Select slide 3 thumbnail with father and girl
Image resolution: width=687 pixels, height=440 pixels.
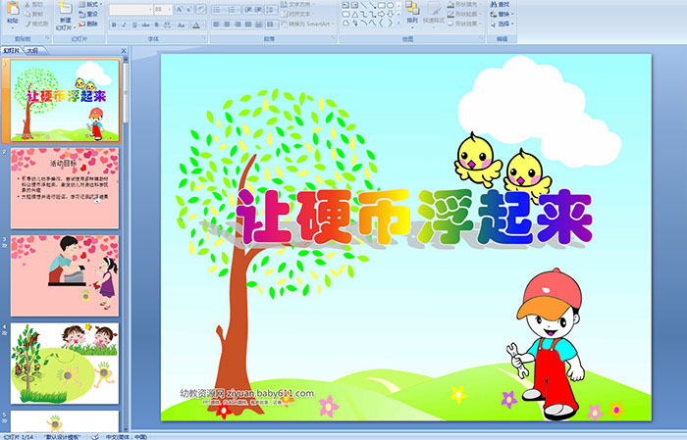65,275
